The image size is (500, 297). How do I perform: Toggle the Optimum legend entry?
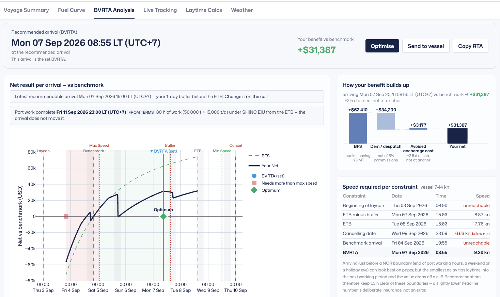[x=266, y=190]
